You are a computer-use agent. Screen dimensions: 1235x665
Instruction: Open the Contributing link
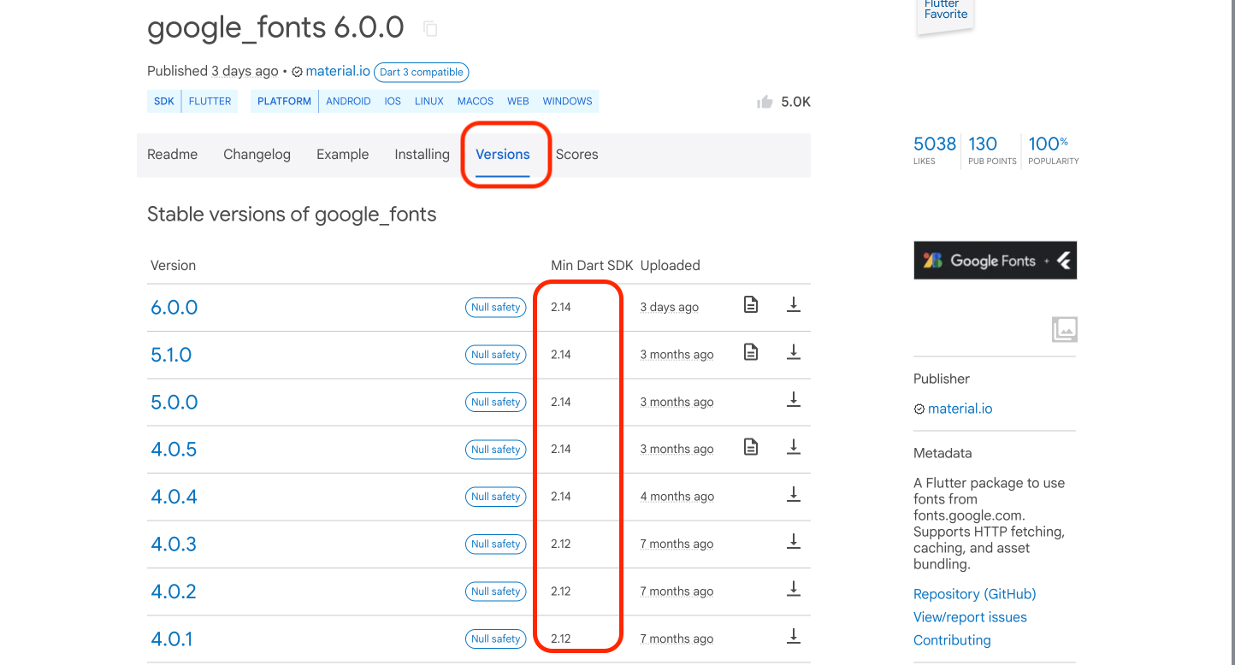(x=952, y=640)
